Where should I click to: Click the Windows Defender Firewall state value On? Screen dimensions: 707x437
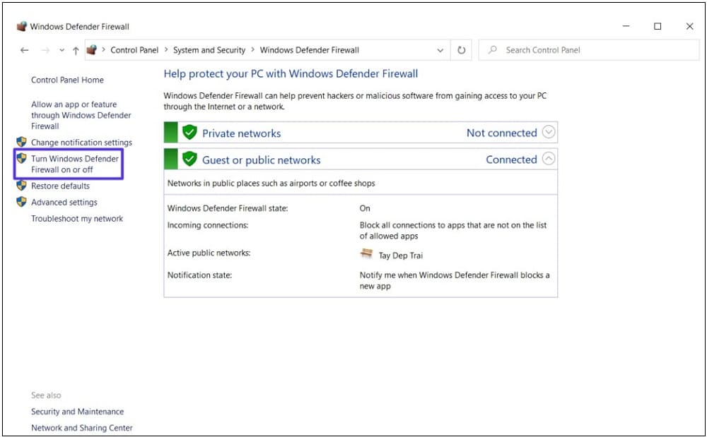[x=365, y=208]
